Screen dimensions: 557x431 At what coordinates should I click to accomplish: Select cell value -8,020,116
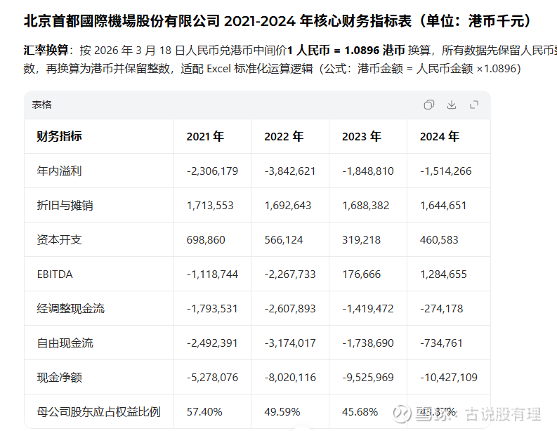click(290, 378)
